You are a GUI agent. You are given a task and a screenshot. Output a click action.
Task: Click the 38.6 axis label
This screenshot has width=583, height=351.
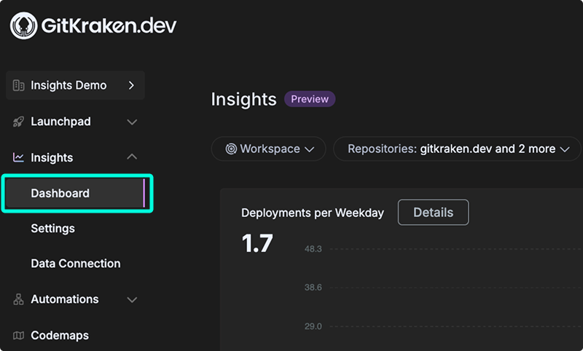(313, 288)
